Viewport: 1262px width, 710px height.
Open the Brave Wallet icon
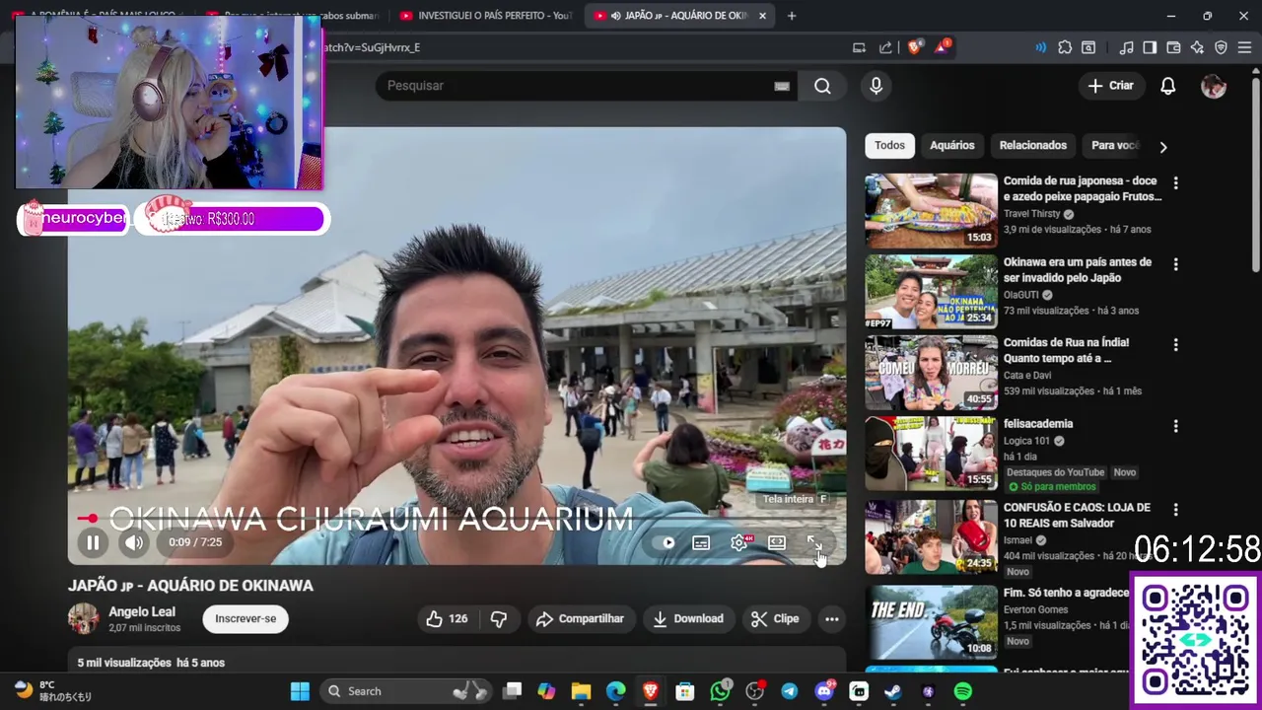tap(1173, 47)
